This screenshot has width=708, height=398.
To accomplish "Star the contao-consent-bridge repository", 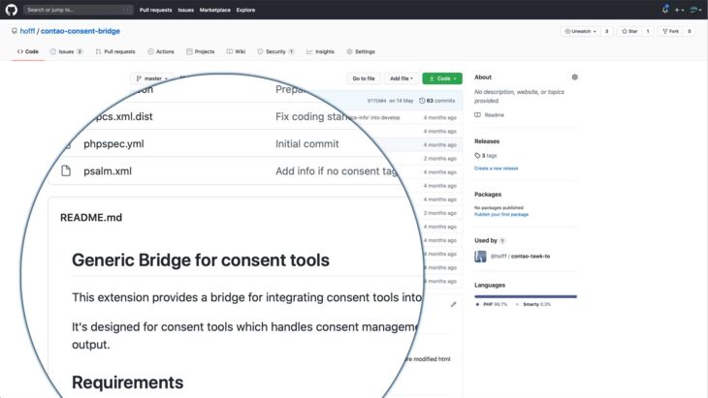I will coord(629,31).
